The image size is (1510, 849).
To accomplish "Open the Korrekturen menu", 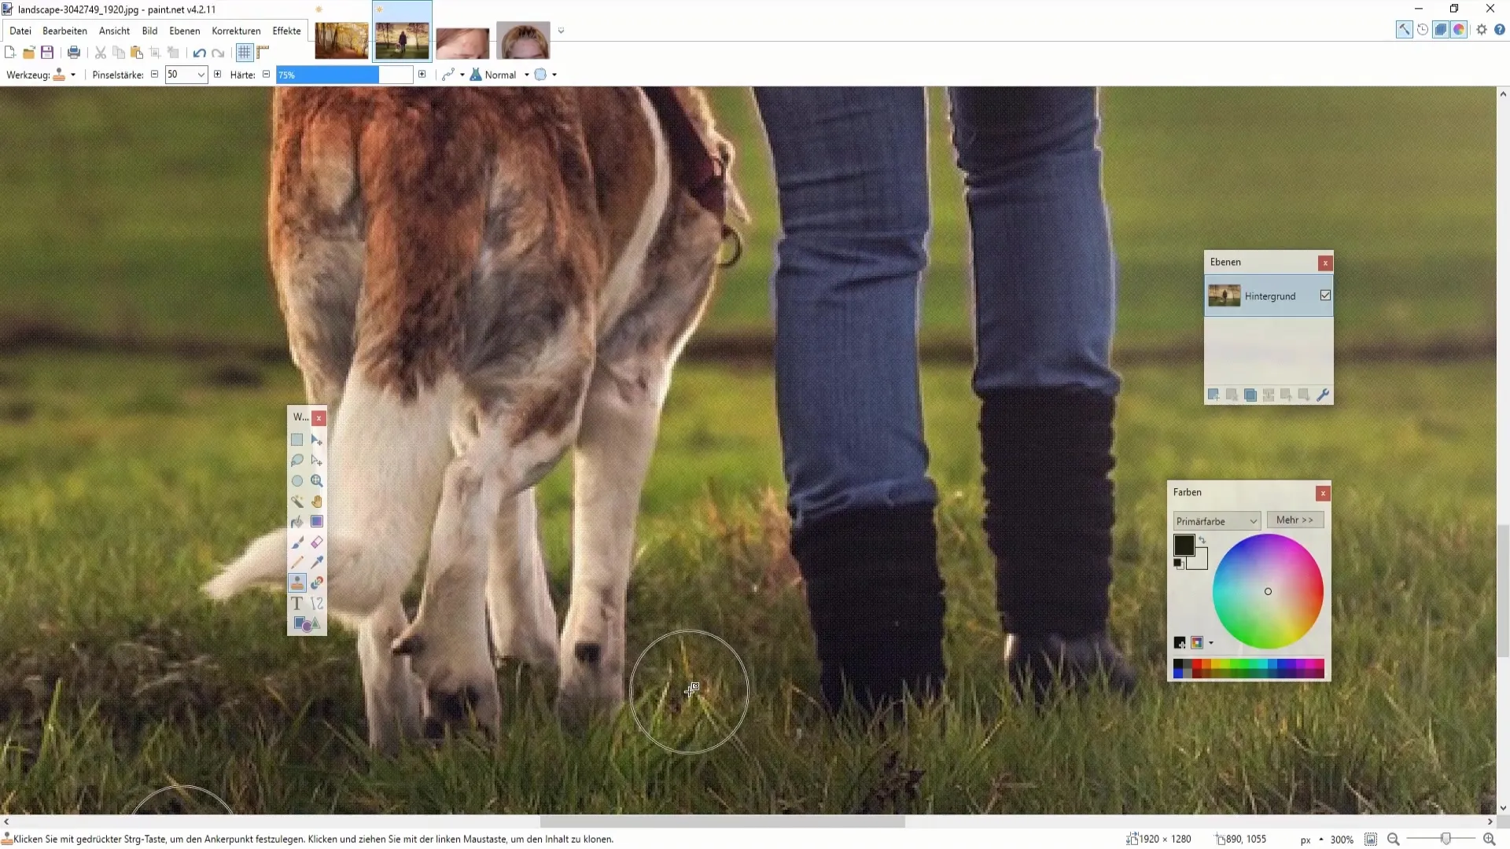I will pos(236,31).
